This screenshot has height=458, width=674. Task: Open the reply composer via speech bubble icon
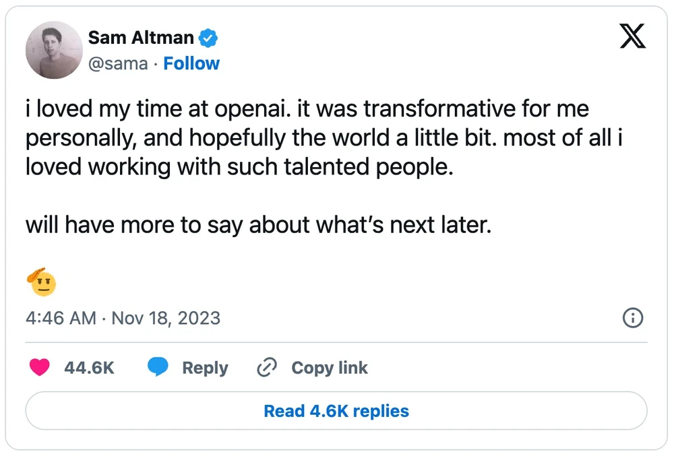click(x=158, y=367)
